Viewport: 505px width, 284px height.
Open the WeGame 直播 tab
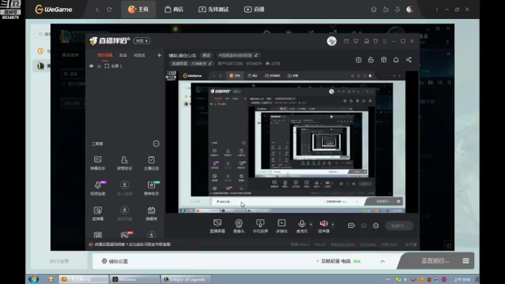(254, 9)
